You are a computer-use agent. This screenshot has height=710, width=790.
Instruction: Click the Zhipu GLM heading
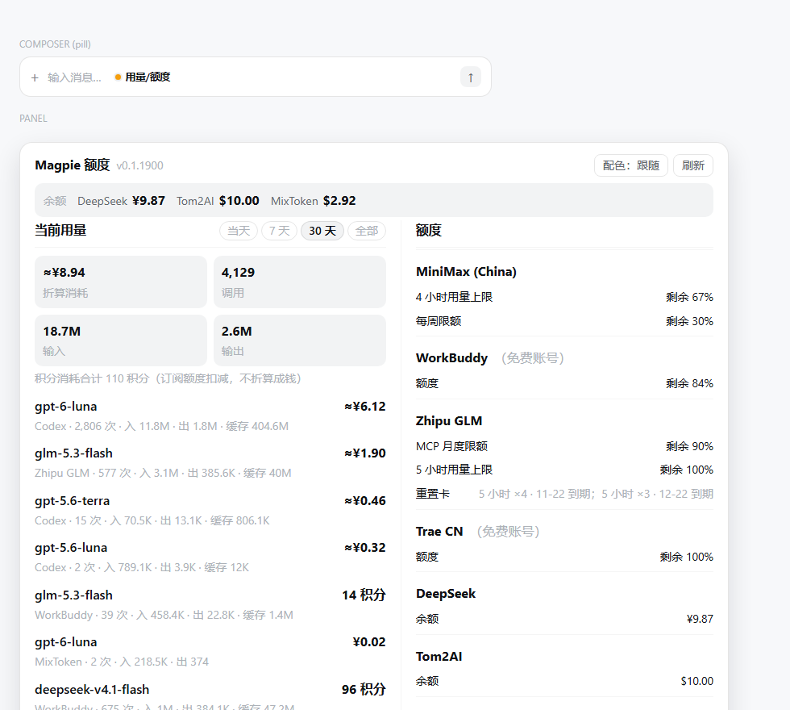point(449,421)
